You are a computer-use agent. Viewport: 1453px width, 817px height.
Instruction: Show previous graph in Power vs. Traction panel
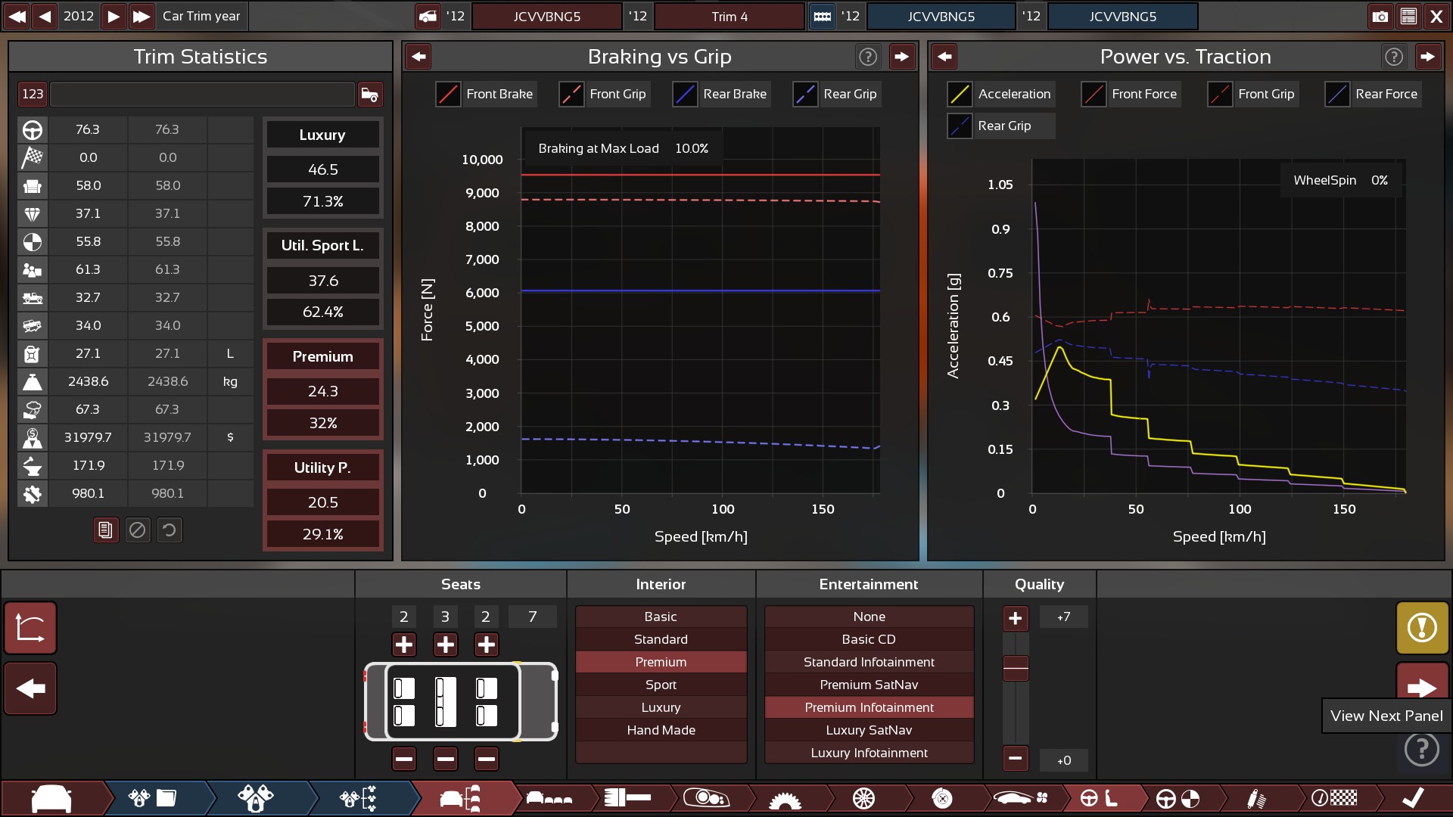pyautogui.click(x=944, y=56)
